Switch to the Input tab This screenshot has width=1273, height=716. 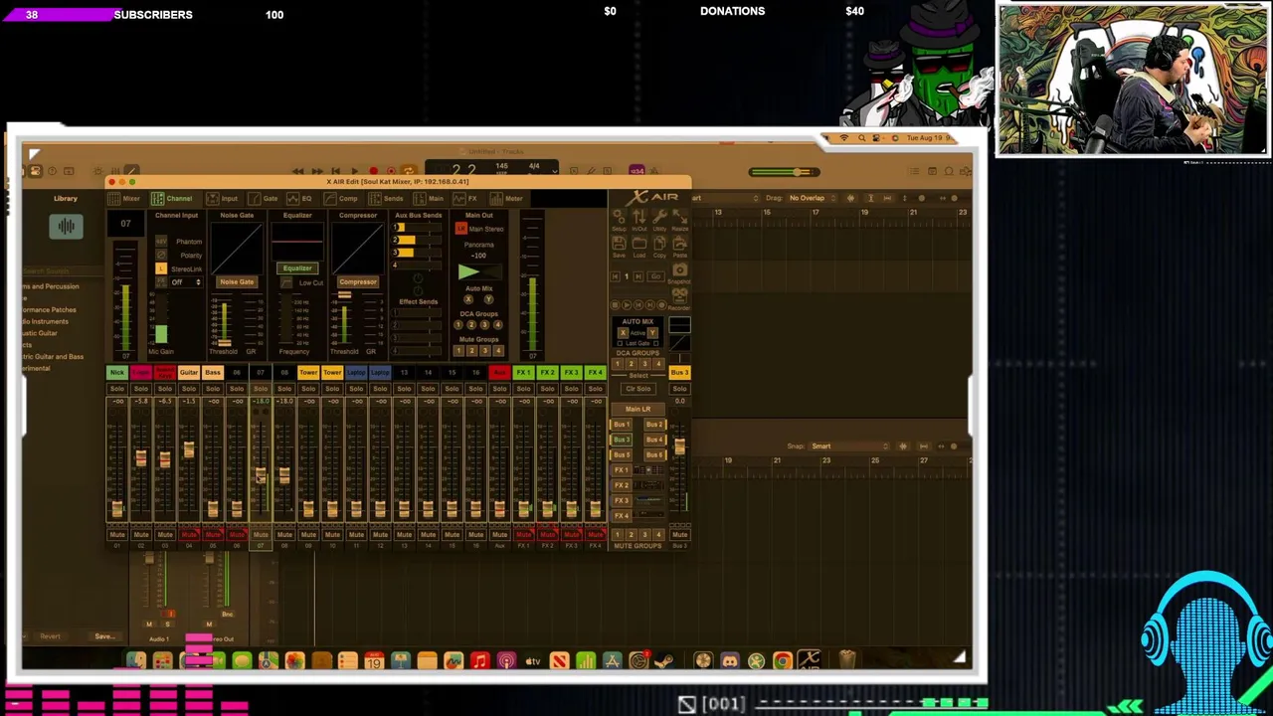pyautogui.click(x=223, y=199)
